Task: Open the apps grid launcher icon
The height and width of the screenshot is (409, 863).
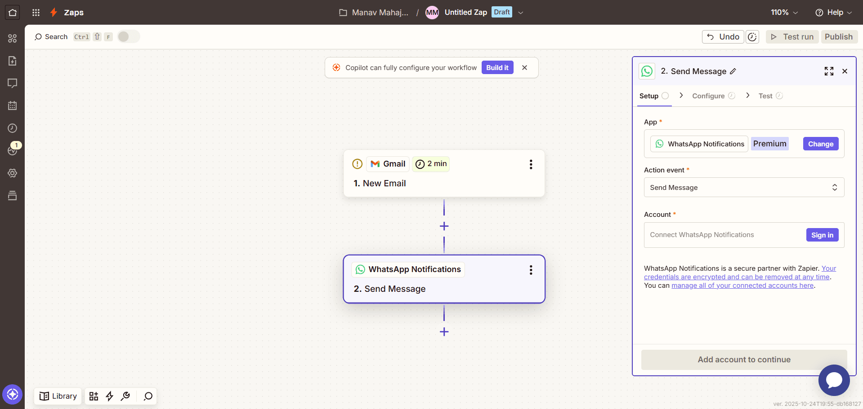Action: click(36, 13)
